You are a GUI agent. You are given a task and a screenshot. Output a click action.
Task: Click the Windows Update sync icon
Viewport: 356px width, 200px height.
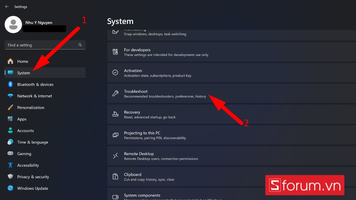point(10,188)
